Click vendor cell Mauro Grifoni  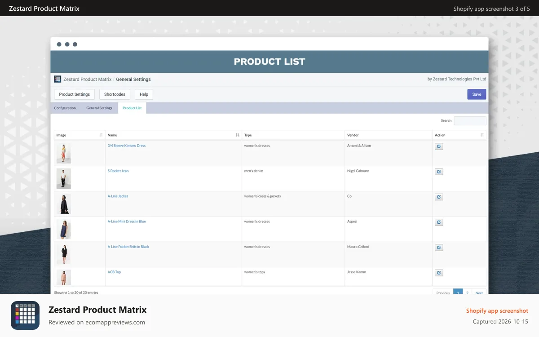(358, 246)
